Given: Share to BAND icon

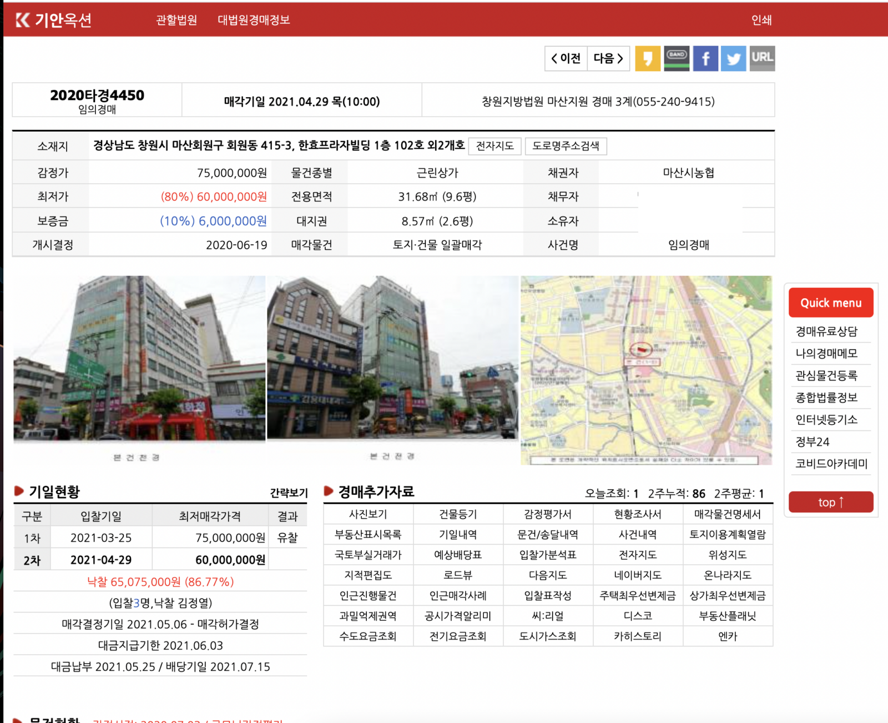Looking at the screenshot, I should coord(677,58).
